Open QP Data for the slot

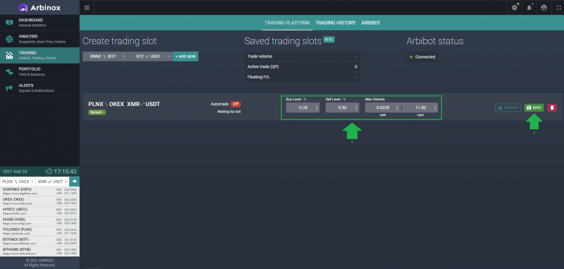pos(508,107)
